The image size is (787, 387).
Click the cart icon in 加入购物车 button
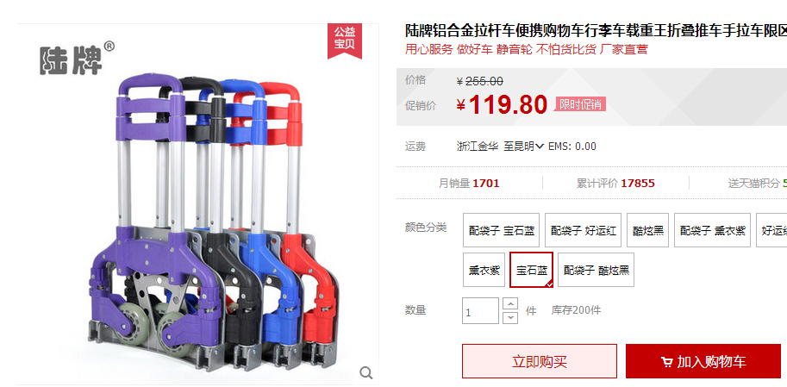(666, 361)
